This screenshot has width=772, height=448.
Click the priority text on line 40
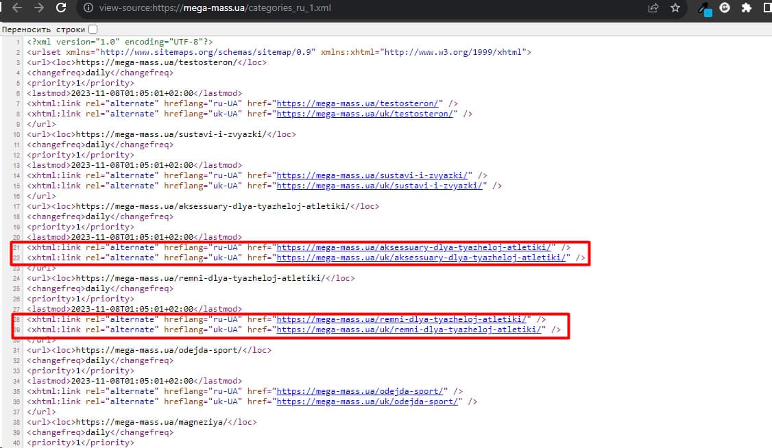point(80,443)
